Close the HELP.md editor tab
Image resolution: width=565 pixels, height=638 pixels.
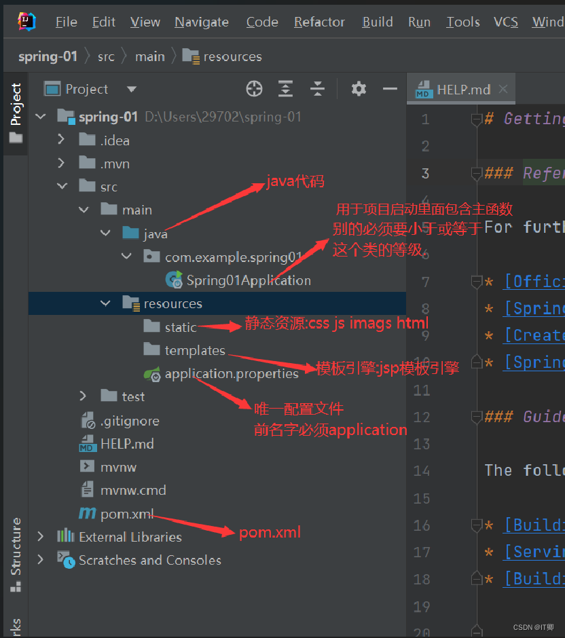(503, 89)
